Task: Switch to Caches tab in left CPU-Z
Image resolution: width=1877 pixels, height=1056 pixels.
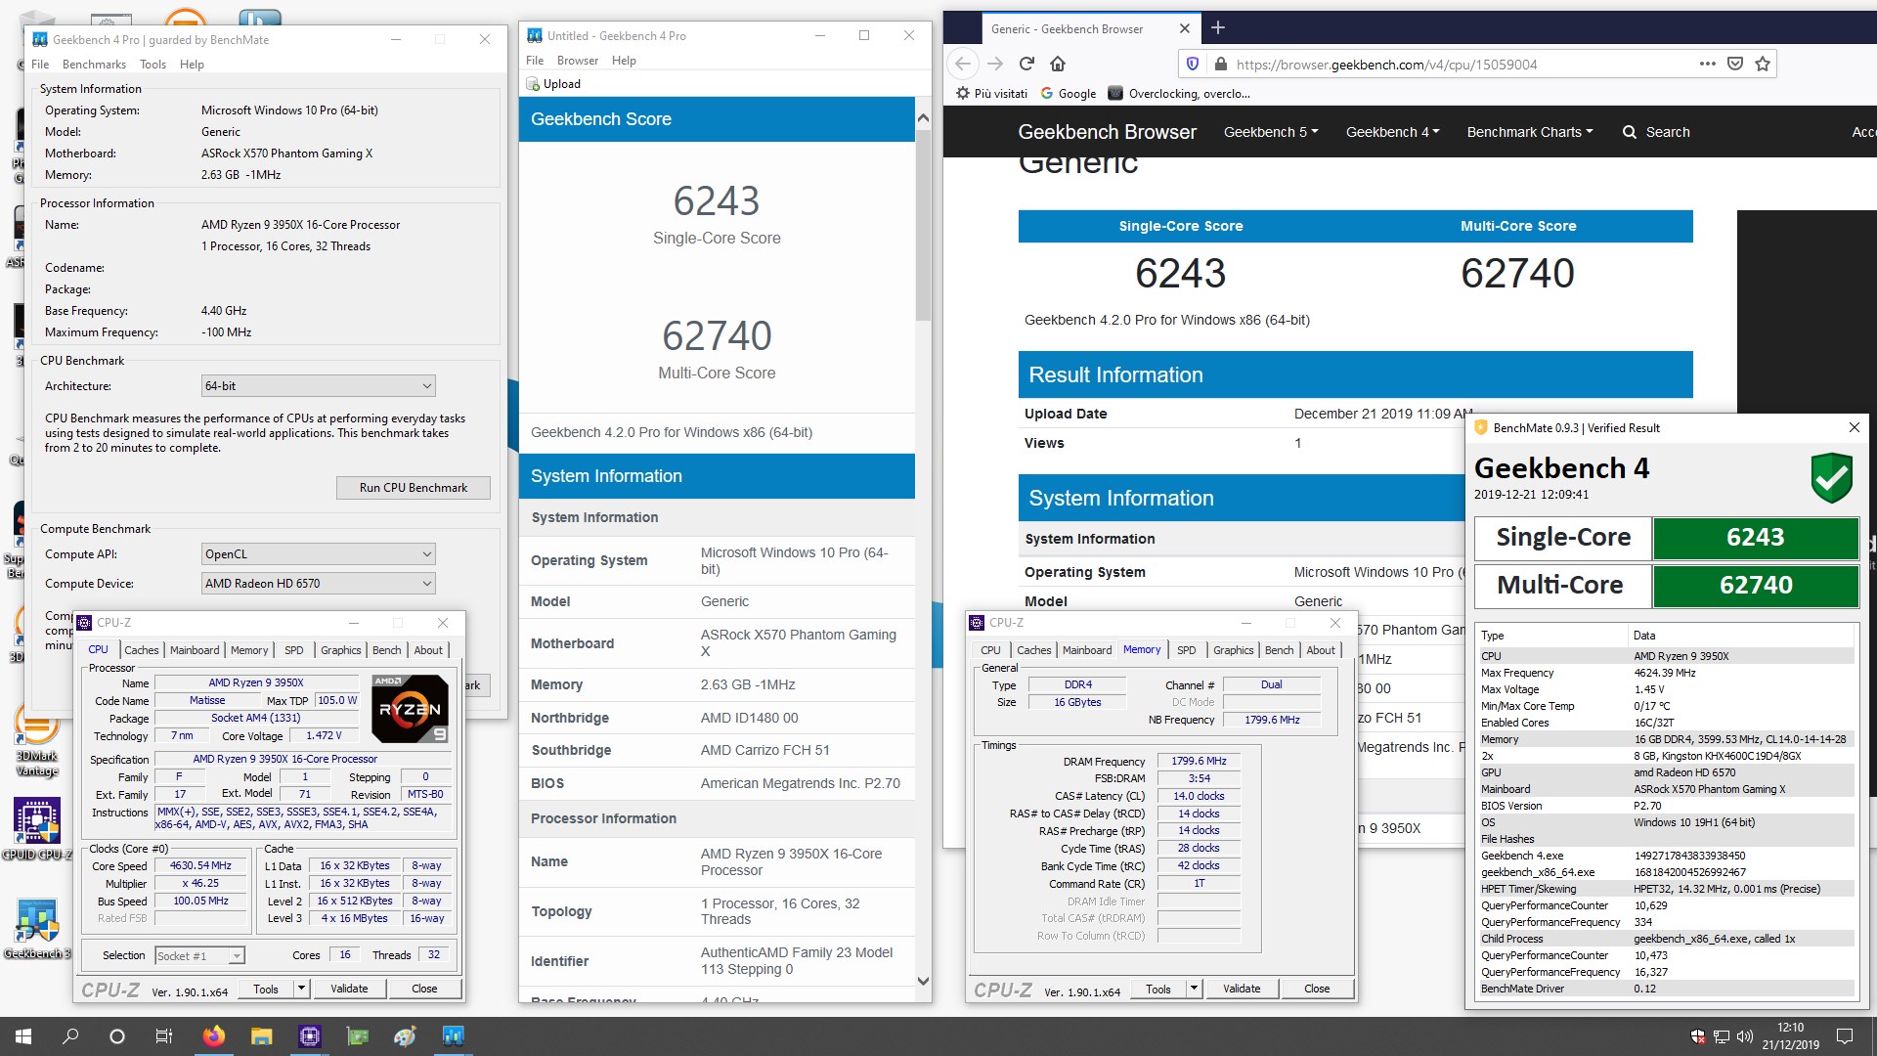Action: click(141, 650)
